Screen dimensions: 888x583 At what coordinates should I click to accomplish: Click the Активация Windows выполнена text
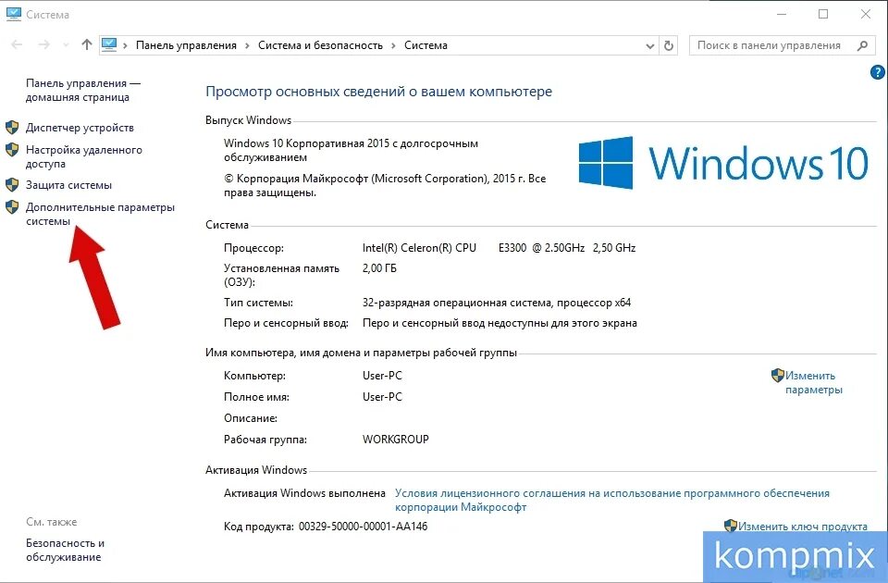[x=304, y=493]
